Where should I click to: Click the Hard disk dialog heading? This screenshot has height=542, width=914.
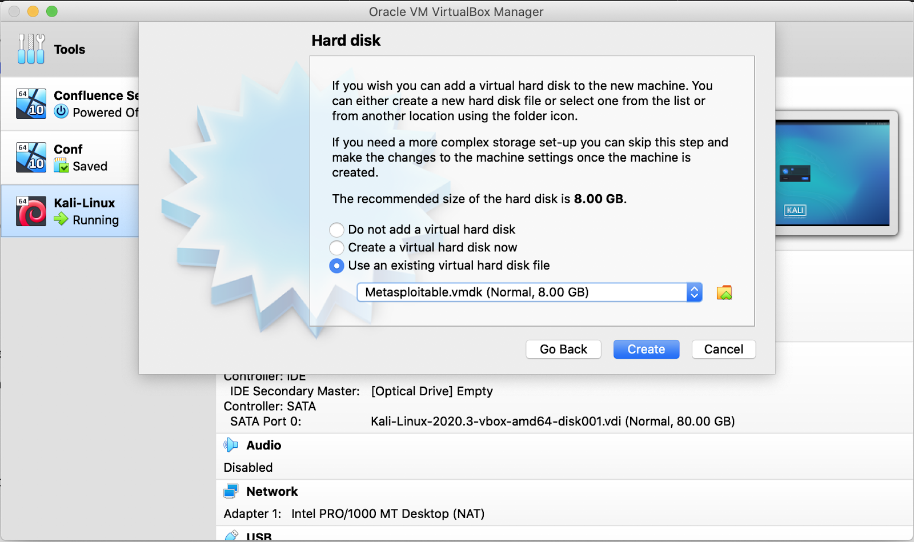click(346, 41)
